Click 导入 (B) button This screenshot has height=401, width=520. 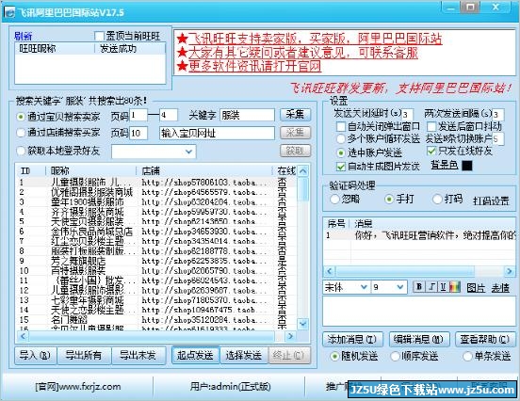[35, 355]
